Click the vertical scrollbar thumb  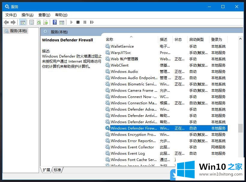[240, 128]
